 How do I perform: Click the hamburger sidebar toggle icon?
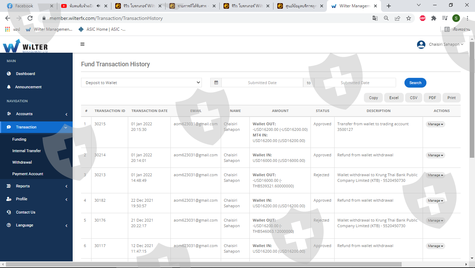(x=82, y=44)
